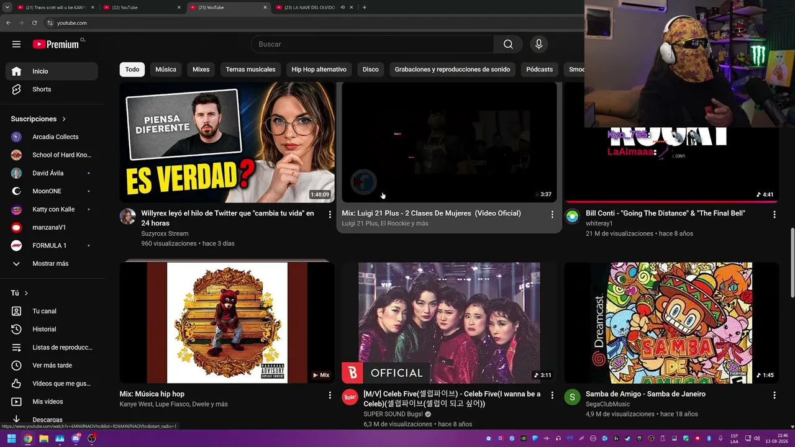This screenshot has width=795, height=447.
Task: Select the Pódcasts filter chip
Action: tap(539, 70)
